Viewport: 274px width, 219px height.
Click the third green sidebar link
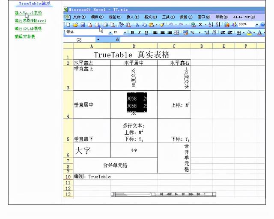pos(28,29)
